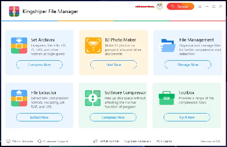The width and height of the screenshot is (227, 147).
Task: Click the Official Website monitor icon
Action: (x=8, y=141)
